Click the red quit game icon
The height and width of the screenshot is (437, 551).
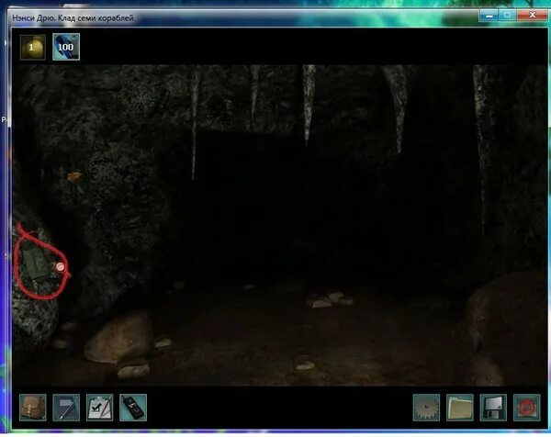point(527,408)
